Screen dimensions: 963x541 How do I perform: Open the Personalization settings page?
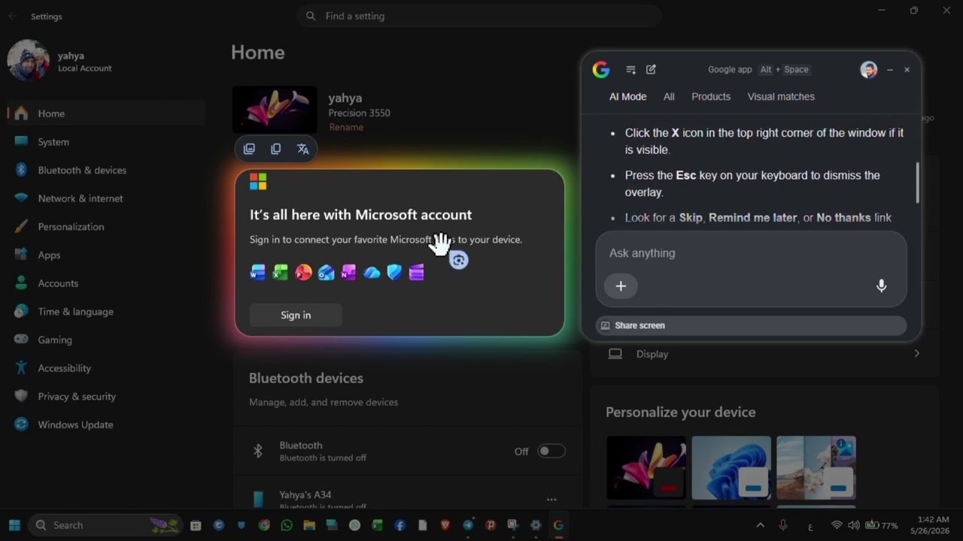105,227
